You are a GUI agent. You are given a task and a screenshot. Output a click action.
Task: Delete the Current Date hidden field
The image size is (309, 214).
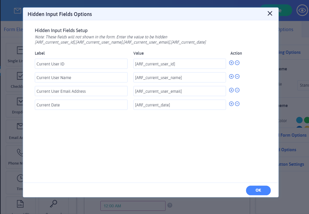237,104
